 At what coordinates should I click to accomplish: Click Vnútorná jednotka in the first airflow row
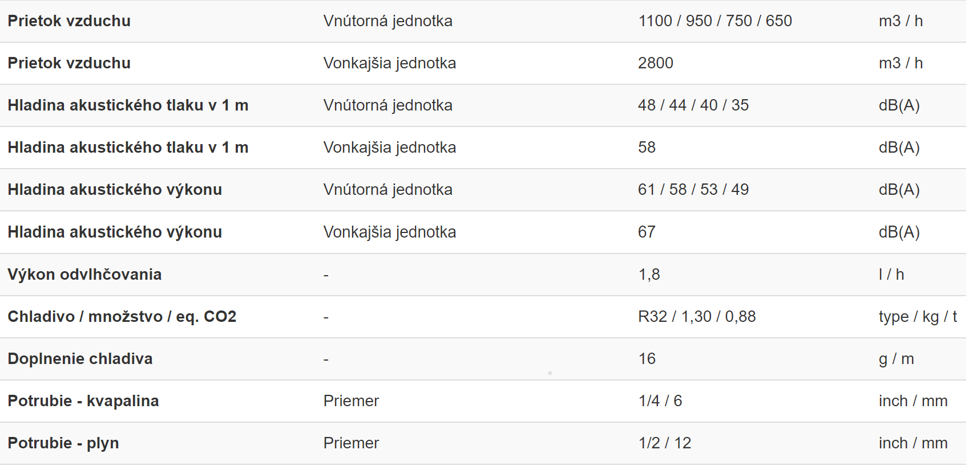click(x=388, y=21)
